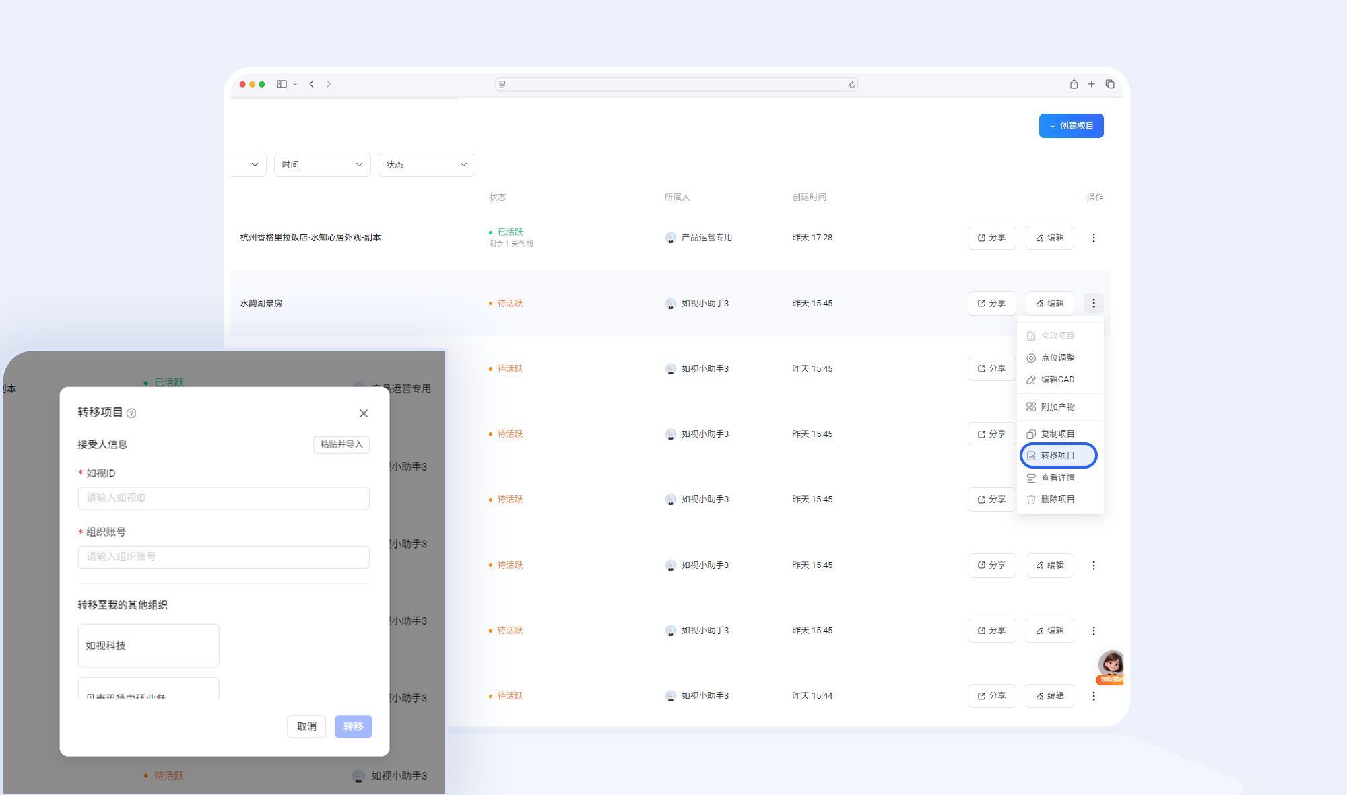Go back with browser back arrow
The width and height of the screenshot is (1347, 795).
[x=312, y=84]
